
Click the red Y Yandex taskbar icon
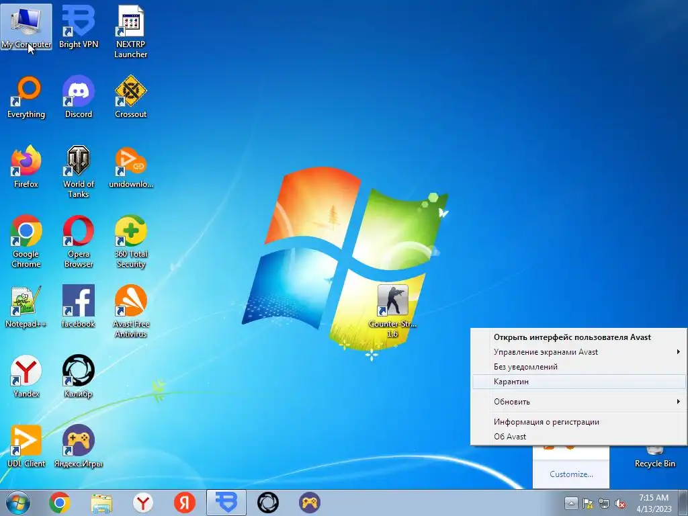pyautogui.click(x=143, y=503)
